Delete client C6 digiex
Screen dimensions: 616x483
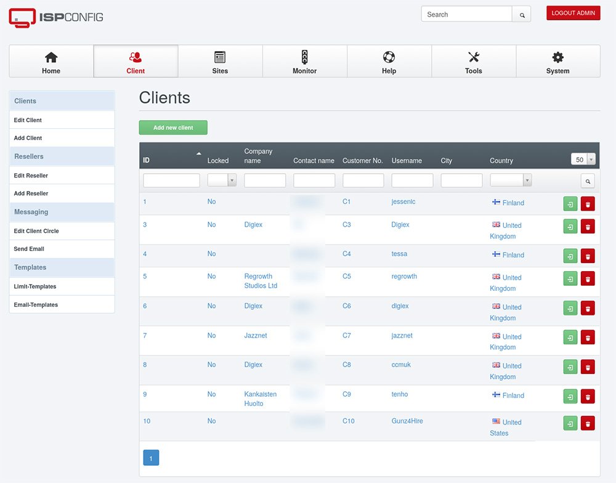(x=588, y=309)
